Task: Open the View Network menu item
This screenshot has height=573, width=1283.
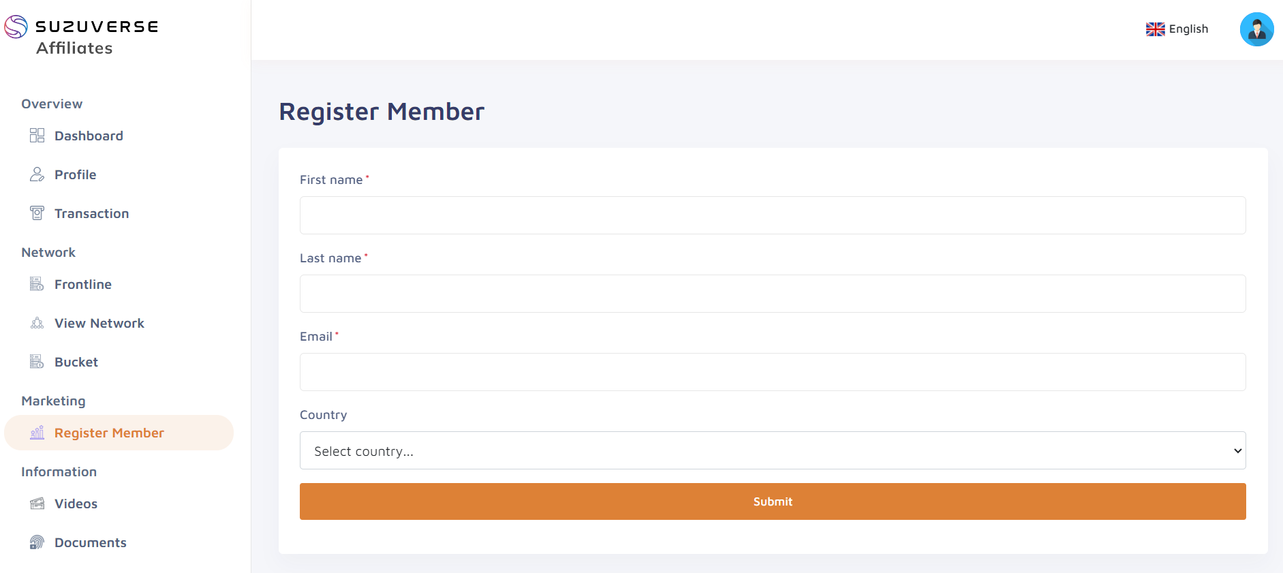Action: tap(99, 323)
